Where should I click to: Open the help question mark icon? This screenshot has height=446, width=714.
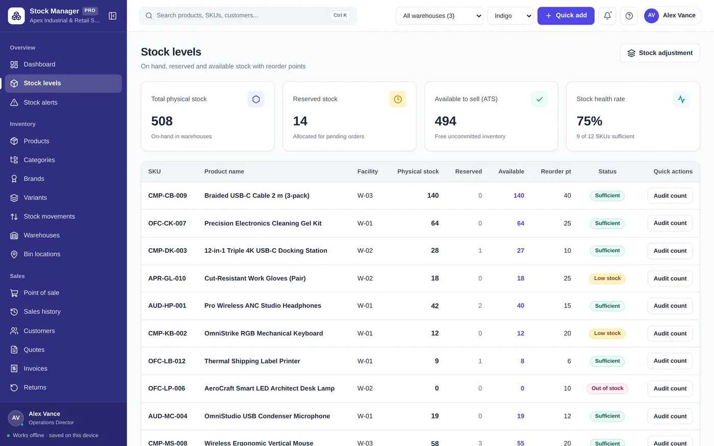(629, 16)
